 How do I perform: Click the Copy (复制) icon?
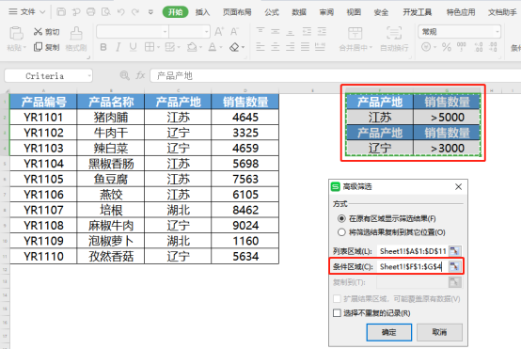coord(38,47)
